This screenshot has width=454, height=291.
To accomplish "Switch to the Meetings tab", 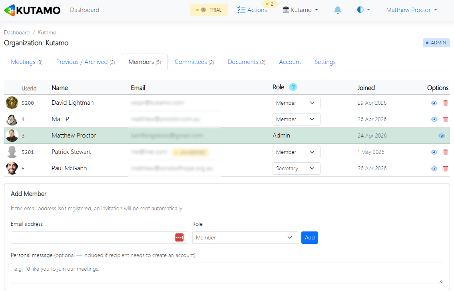I will coord(27,62).
